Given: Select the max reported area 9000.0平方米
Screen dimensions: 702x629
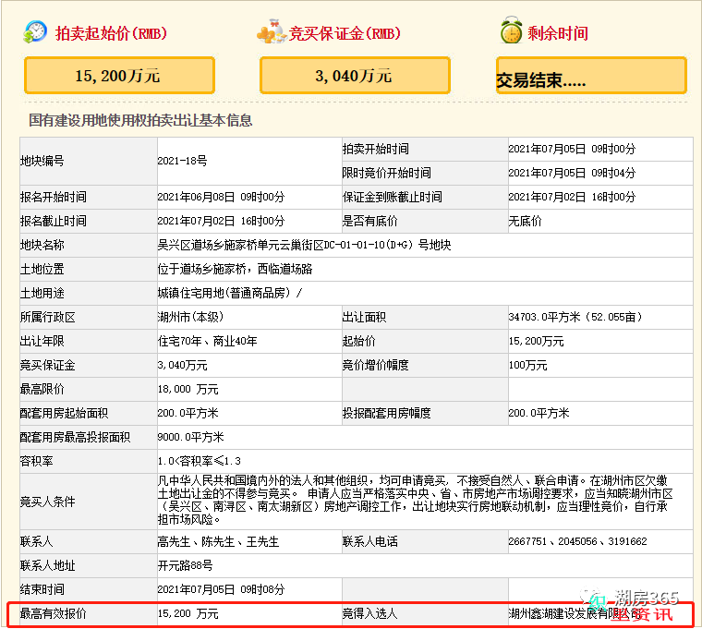Looking at the screenshot, I should click(x=190, y=438).
